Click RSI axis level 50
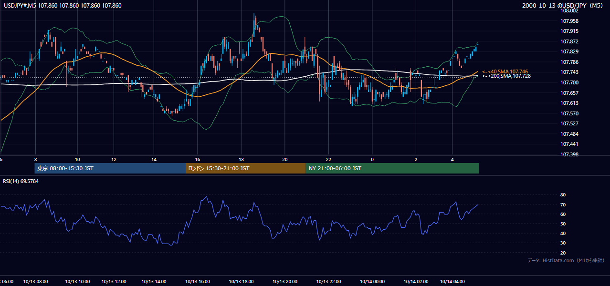 (x=563, y=224)
